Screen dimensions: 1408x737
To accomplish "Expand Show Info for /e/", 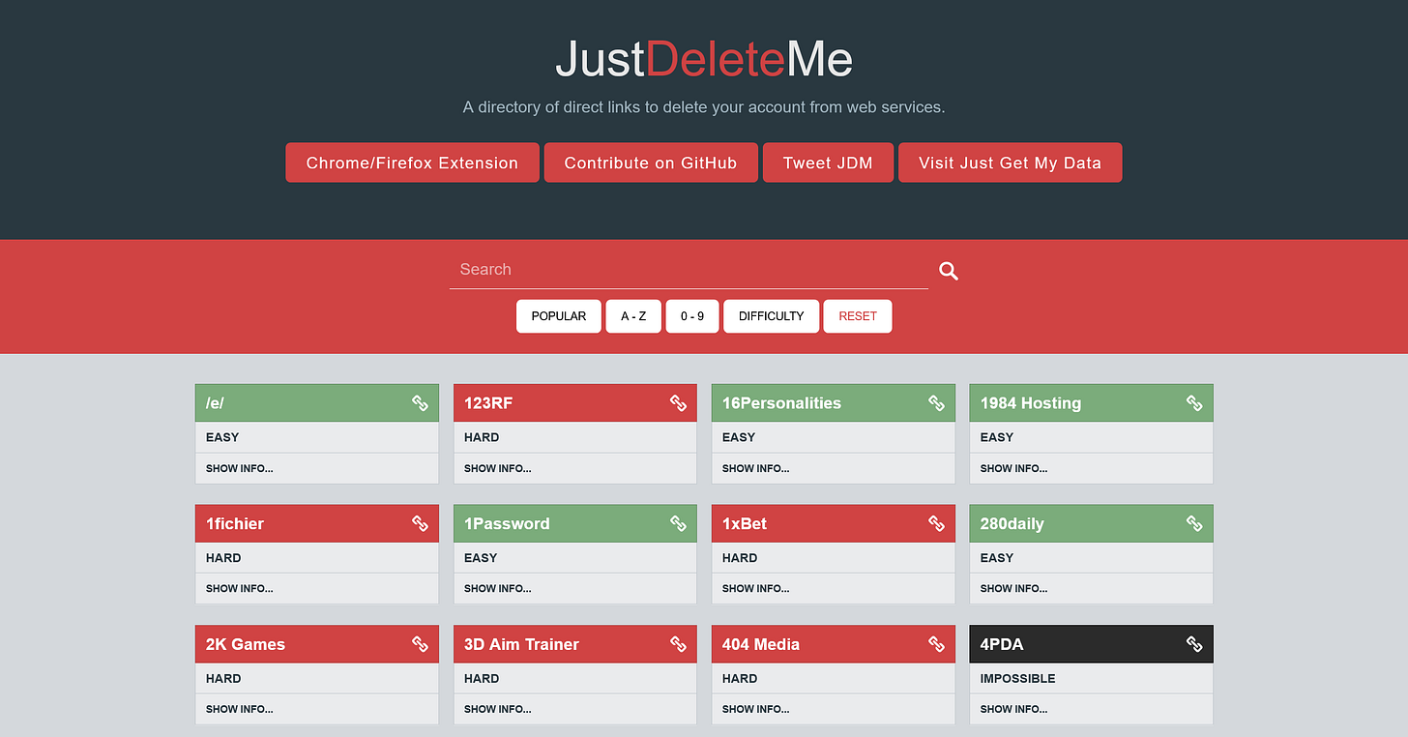I will (x=240, y=468).
